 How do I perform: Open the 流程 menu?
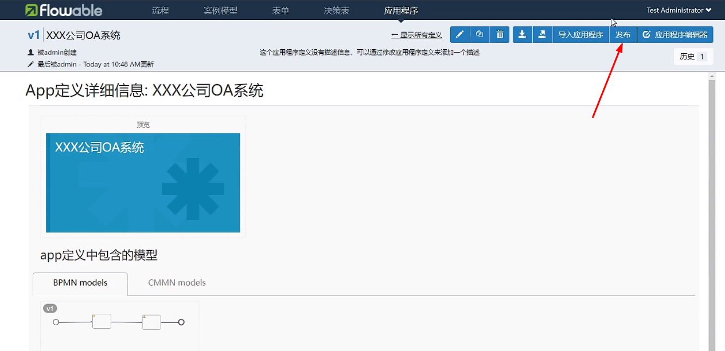161,10
